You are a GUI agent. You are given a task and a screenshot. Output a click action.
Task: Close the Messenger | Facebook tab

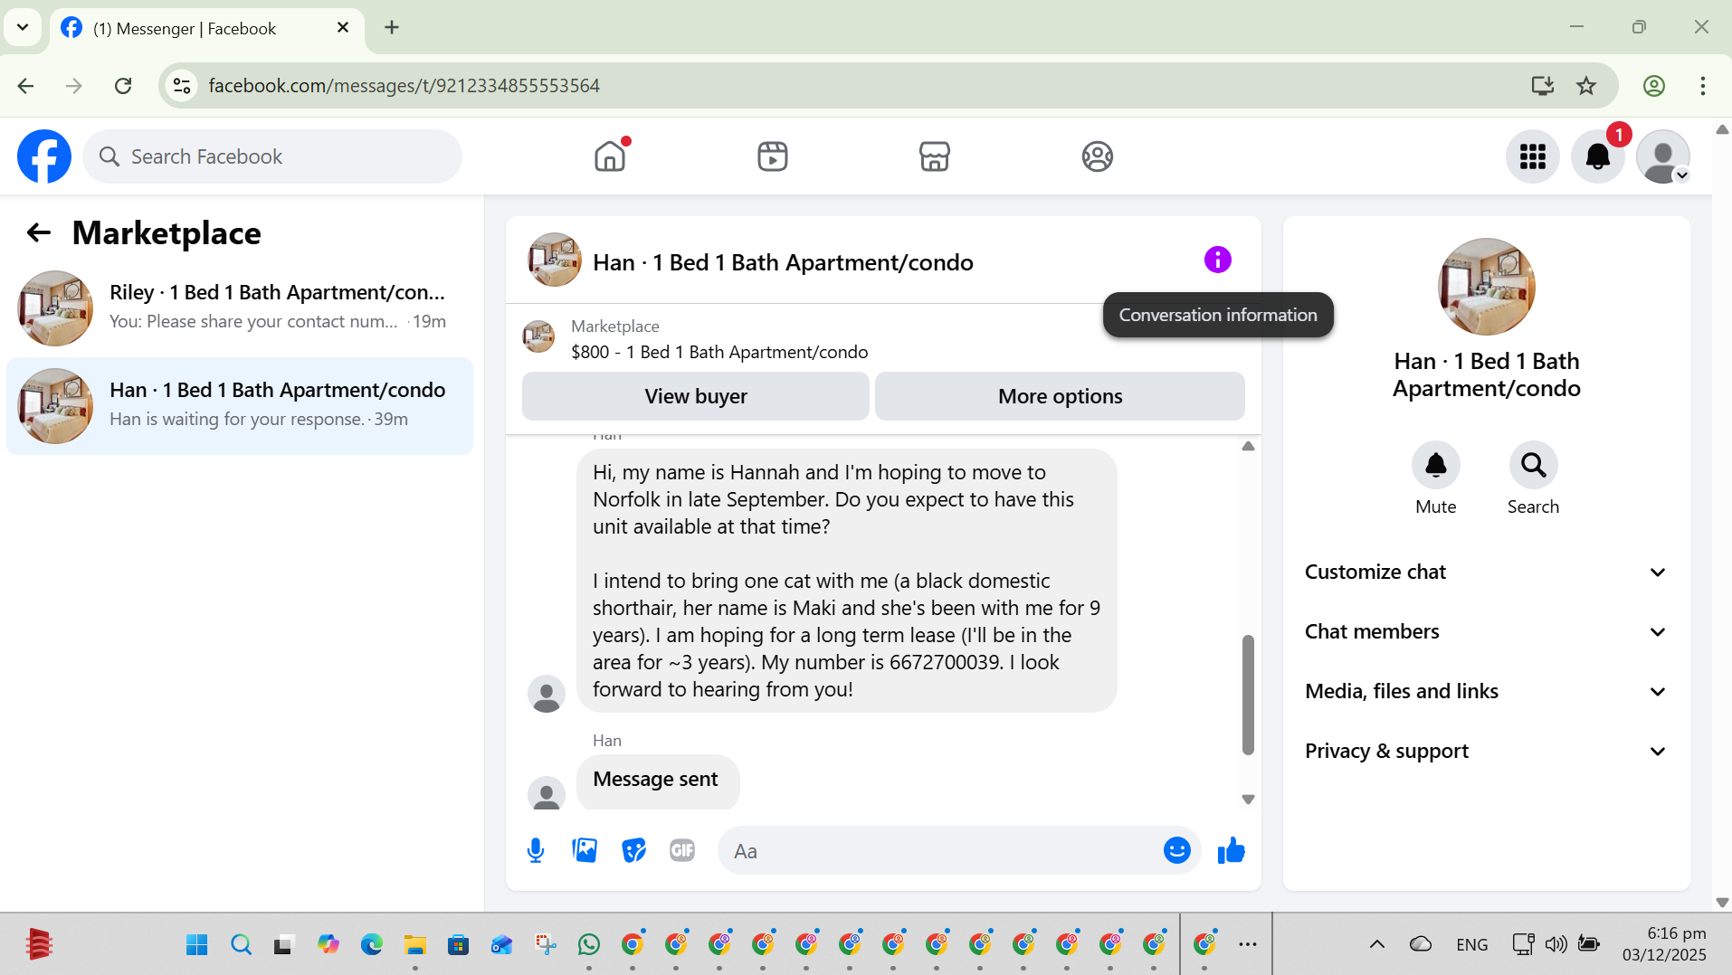click(x=343, y=28)
